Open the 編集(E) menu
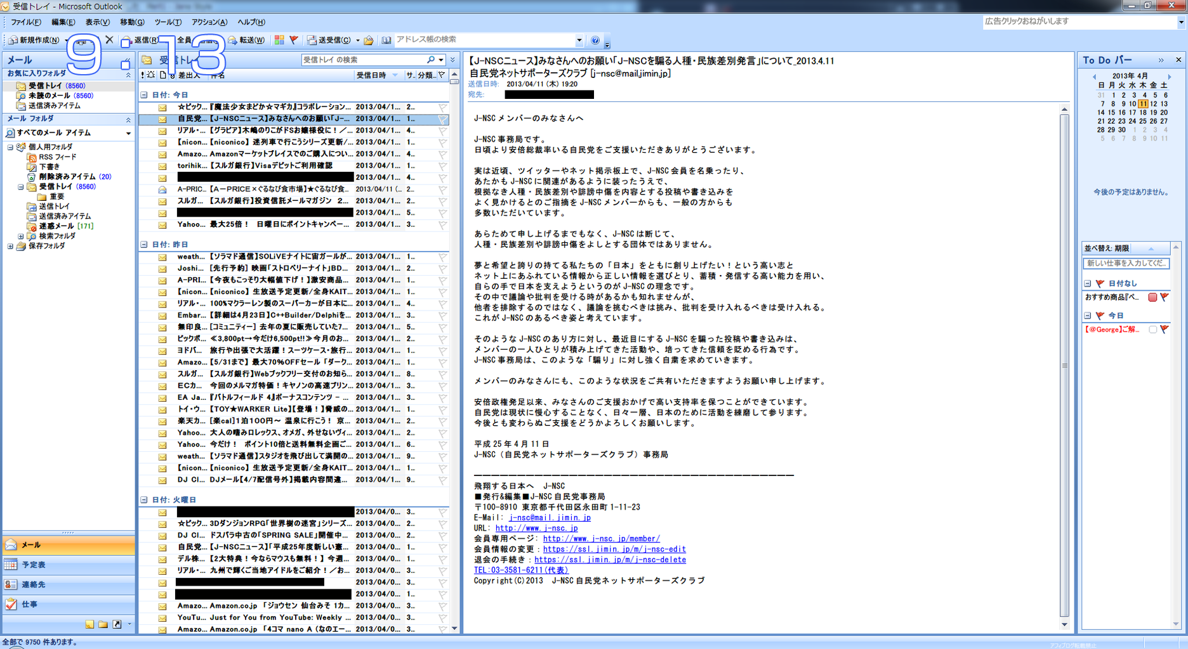 [x=63, y=22]
